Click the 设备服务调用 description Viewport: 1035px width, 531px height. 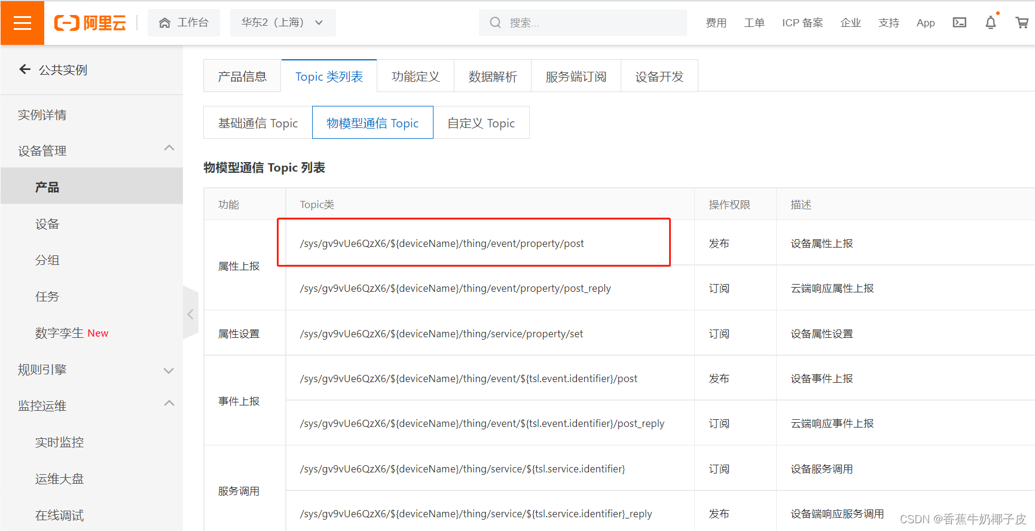822,469
